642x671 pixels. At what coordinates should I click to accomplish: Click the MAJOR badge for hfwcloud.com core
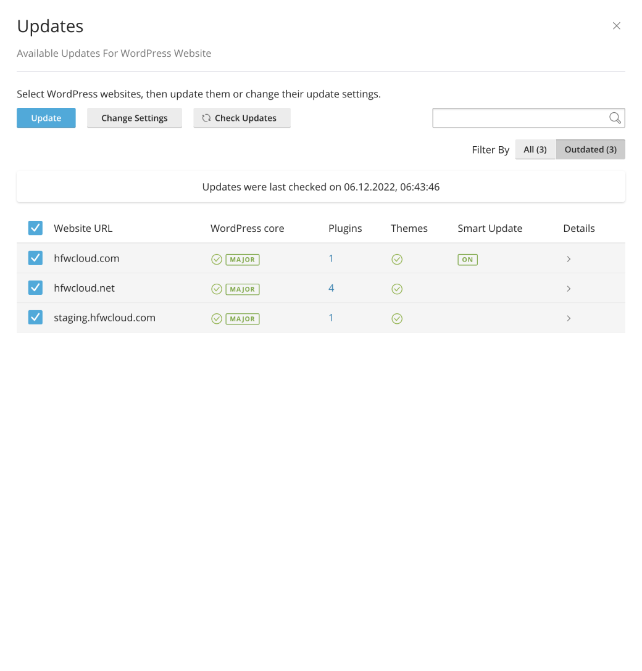click(242, 259)
